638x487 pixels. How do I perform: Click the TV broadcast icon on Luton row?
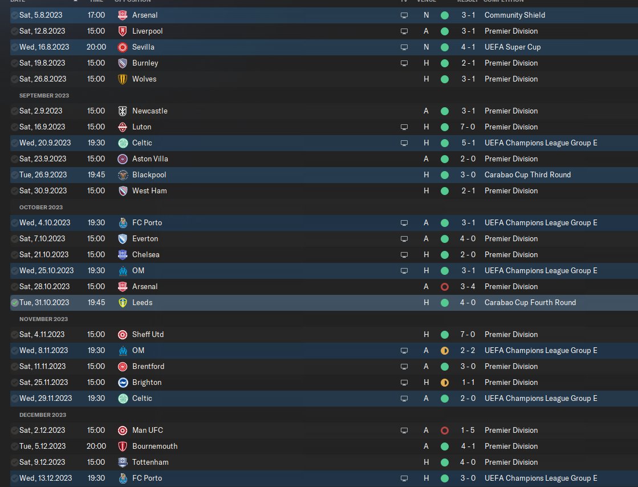(404, 127)
